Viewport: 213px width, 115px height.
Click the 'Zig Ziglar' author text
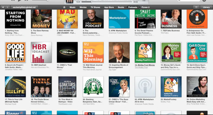[113, 70]
